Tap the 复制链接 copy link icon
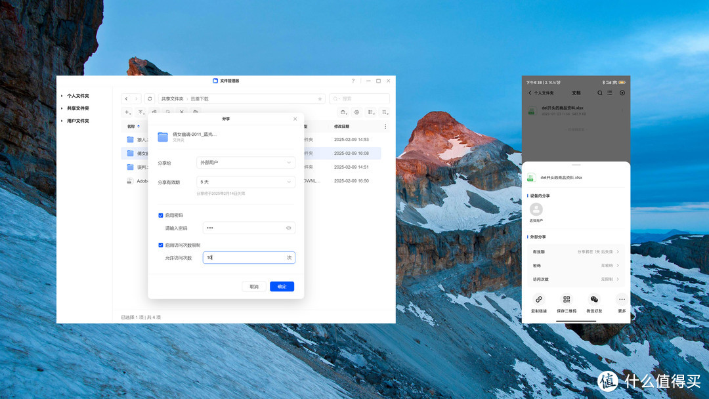 539,299
